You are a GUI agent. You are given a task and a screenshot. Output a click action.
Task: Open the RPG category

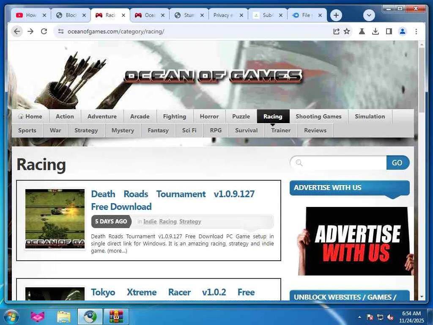click(x=216, y=130)
